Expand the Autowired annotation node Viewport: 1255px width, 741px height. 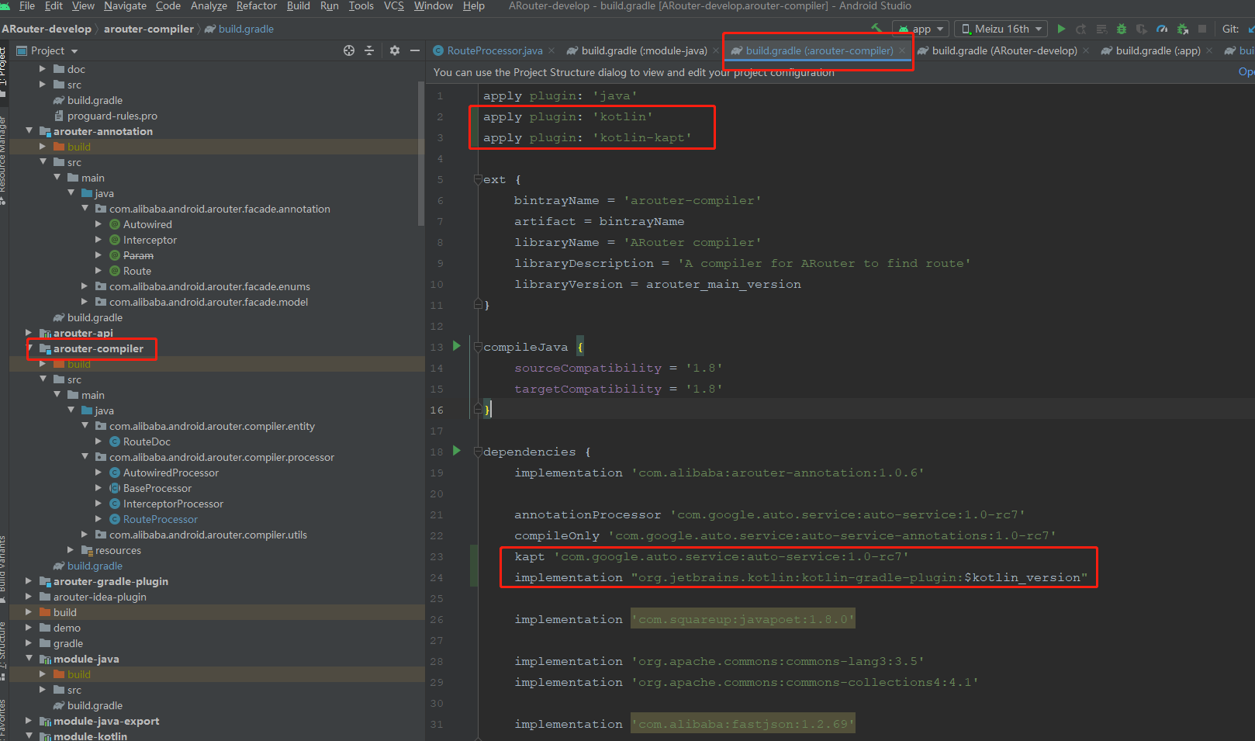99,224
